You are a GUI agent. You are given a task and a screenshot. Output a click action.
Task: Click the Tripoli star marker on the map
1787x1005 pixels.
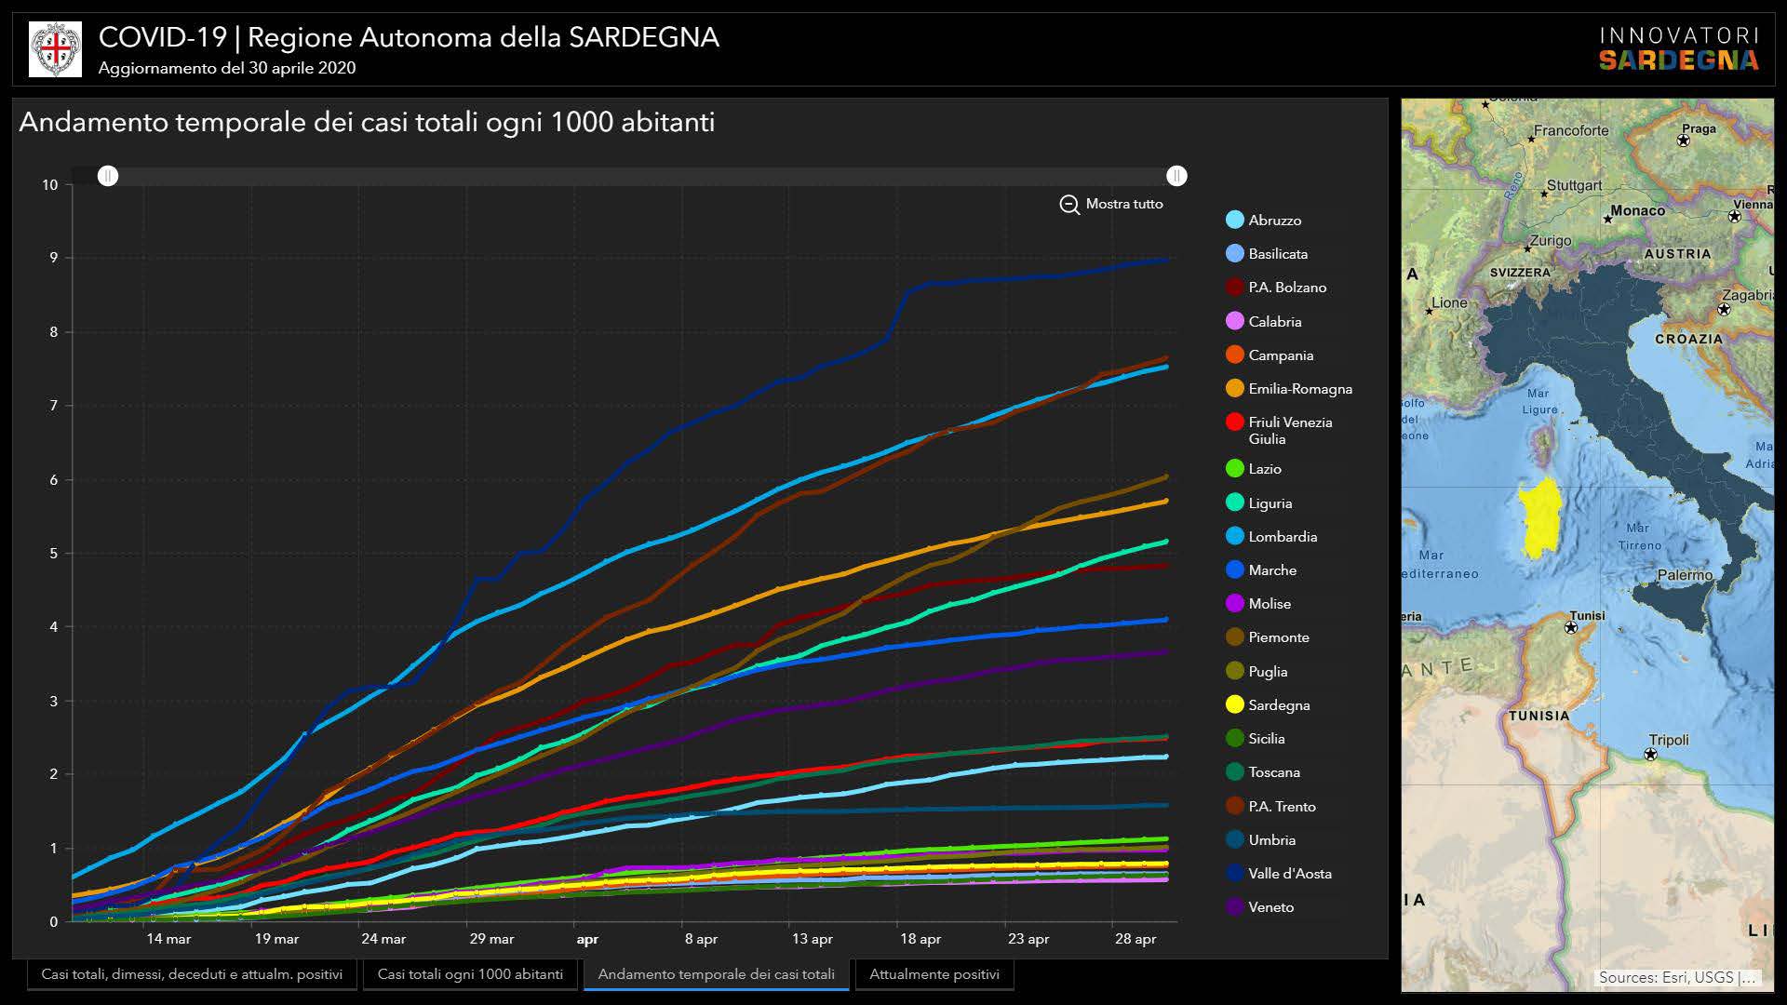(1650, 755)
